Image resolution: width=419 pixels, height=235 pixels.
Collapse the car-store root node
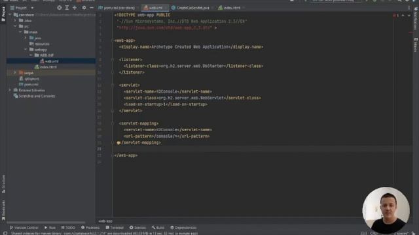click(x=10, y=15)
